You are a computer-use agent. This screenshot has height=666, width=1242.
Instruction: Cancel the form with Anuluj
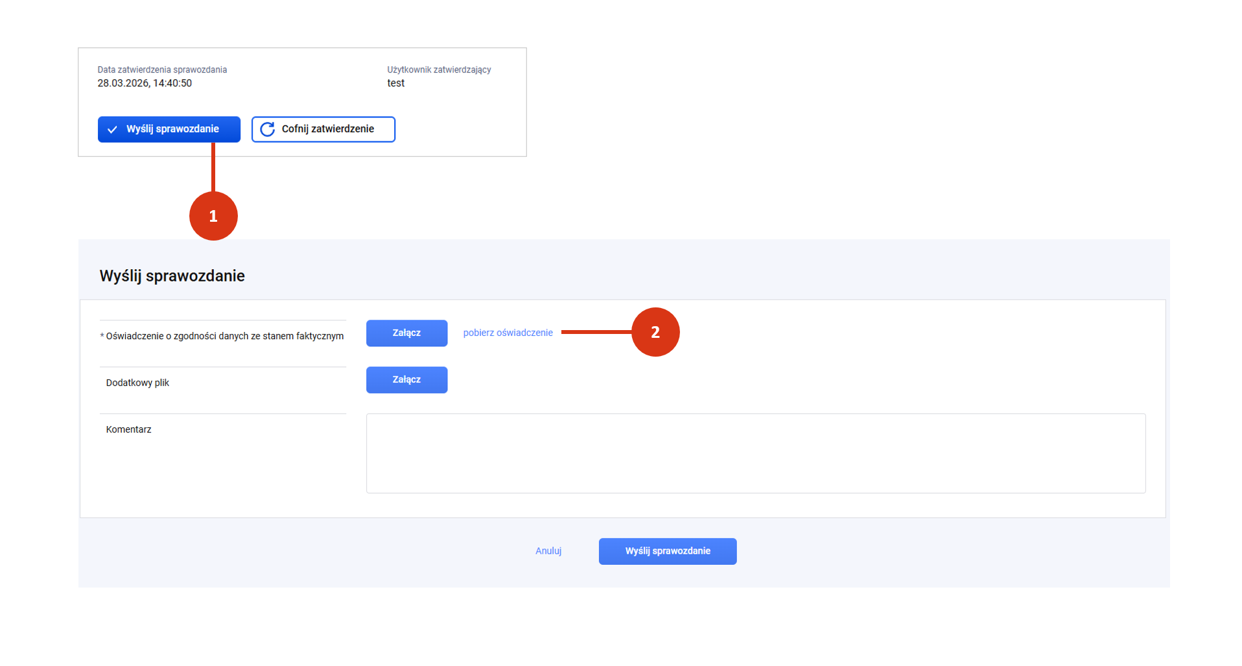(548, 551)
